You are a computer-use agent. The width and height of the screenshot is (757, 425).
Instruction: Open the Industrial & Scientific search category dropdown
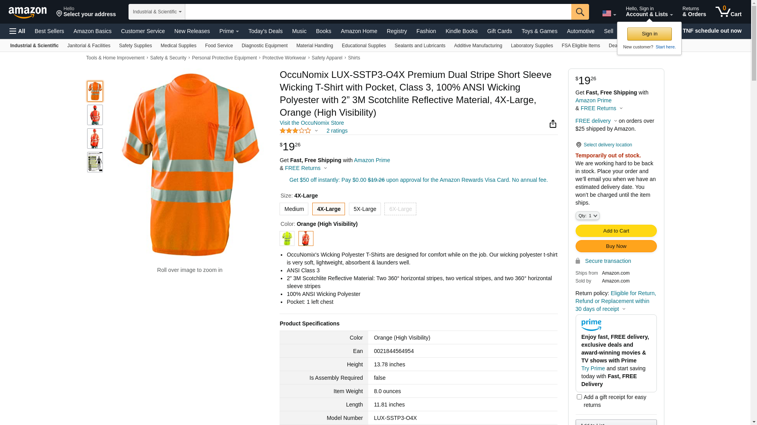click(157, 12)
